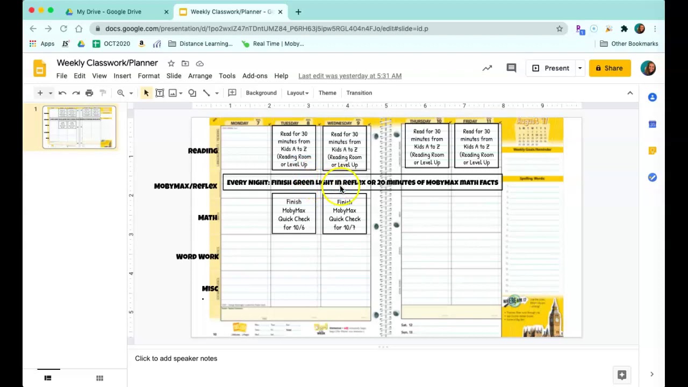This screenshot has width=688, height=387.
Task: Add a comment using toolbar icon
Action: pos(232,93)
